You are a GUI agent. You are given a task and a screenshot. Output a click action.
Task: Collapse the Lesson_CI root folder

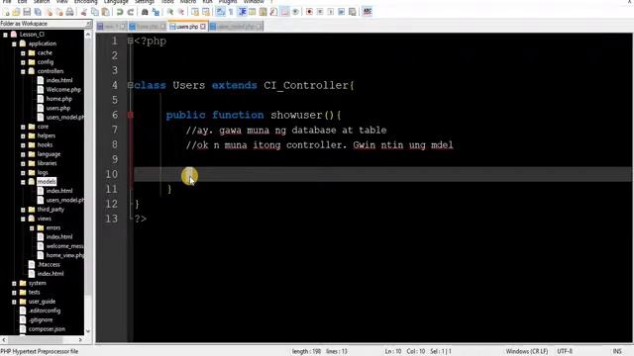(5, 35)
